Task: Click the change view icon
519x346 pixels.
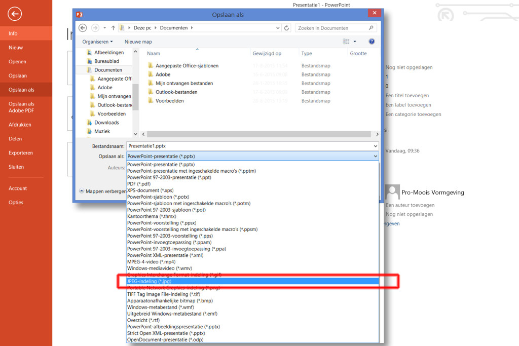Action: pyautogui.click(x=346, y=42)
